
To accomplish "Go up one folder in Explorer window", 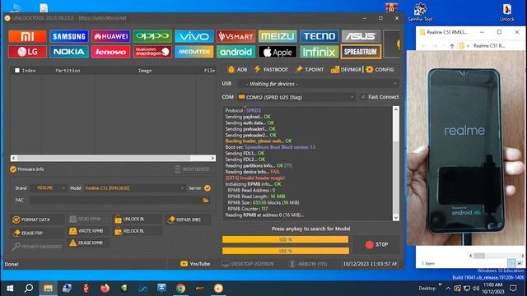I will (452, 46).
